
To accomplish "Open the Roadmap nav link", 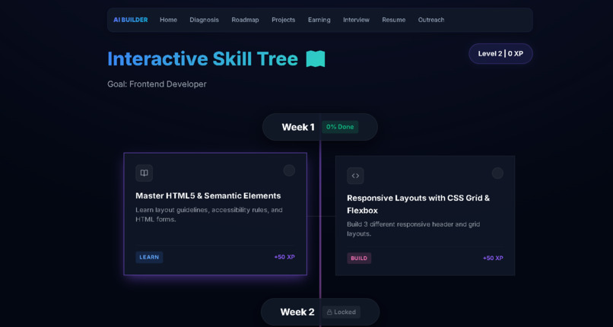I will (x=245, y=20).
